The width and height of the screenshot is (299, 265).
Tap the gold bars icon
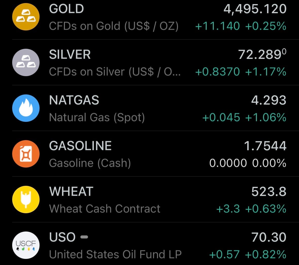[26, 17]
